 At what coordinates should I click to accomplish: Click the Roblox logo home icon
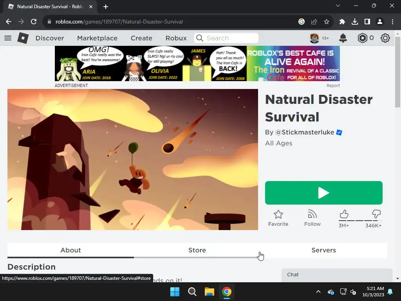23,38
